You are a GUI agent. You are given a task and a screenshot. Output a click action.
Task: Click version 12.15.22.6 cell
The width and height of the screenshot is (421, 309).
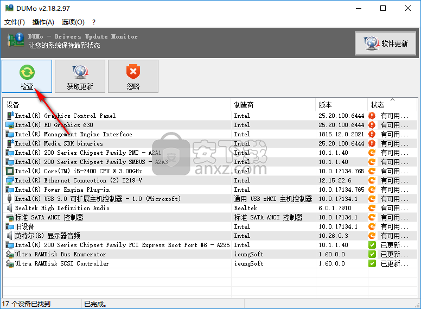(335, 180)
